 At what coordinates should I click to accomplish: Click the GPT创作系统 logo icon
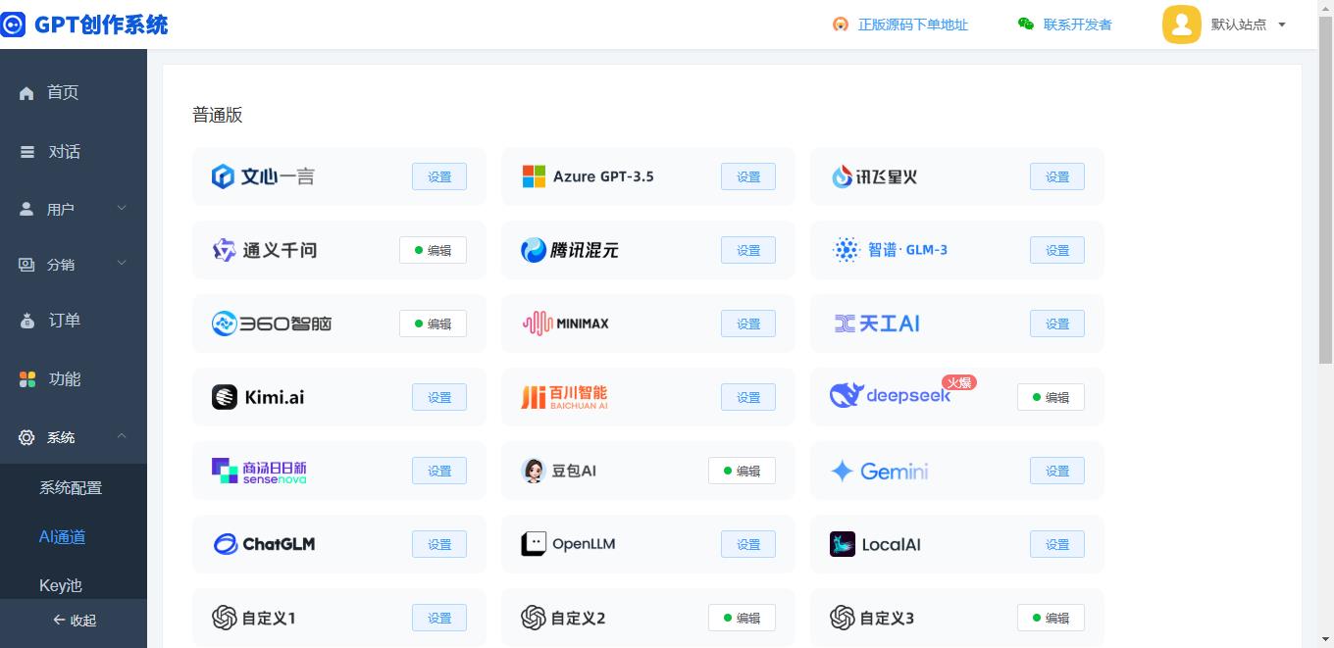[13, 25]
